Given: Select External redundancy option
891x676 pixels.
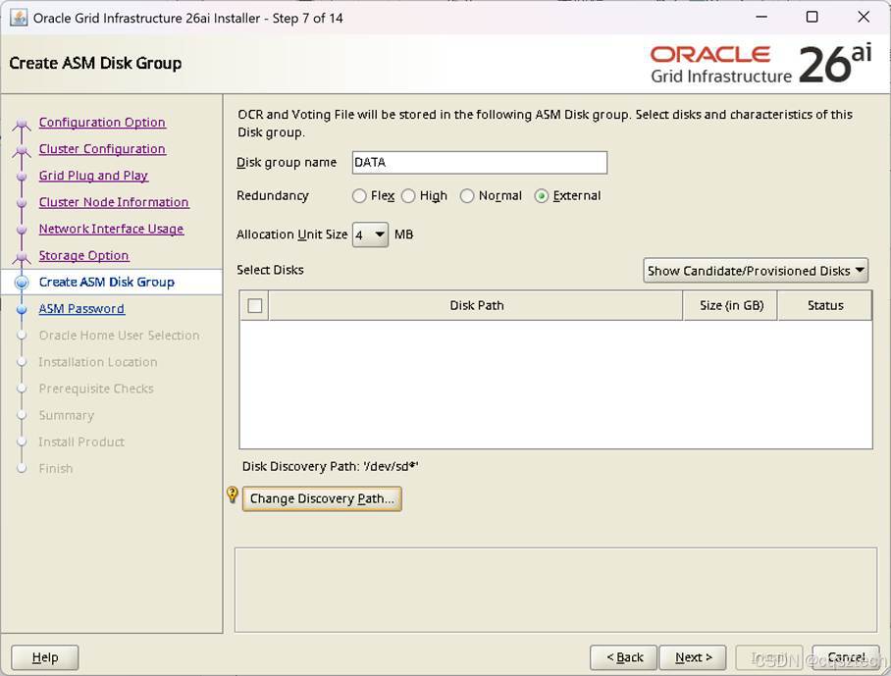Looking at the screenshot, I should (x=542, y=196).
